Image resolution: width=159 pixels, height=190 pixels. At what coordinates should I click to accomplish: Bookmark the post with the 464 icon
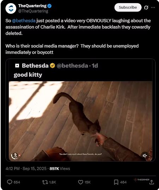tap(120, 182)
